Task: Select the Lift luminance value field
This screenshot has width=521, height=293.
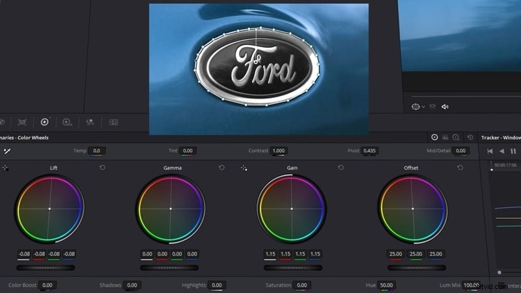Action: coord(24,254)
